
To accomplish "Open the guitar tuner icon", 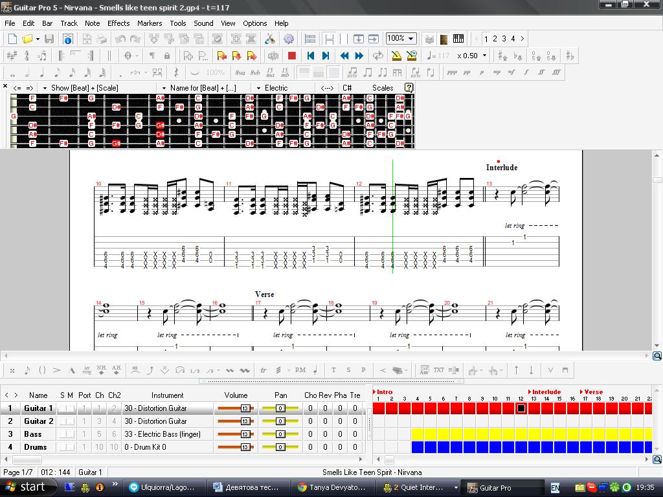I will (270, 39).
